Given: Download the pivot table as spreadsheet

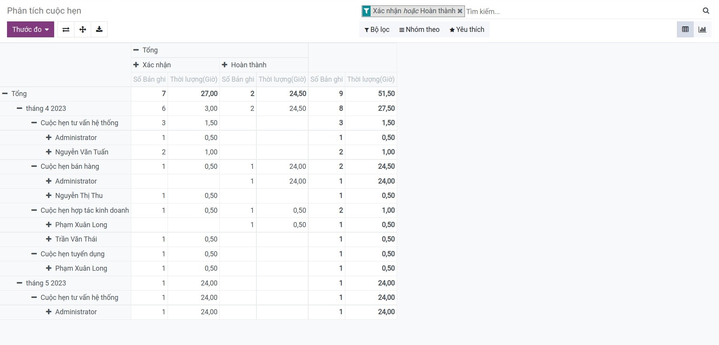Looking at the screenshot, I should point(99,30).
